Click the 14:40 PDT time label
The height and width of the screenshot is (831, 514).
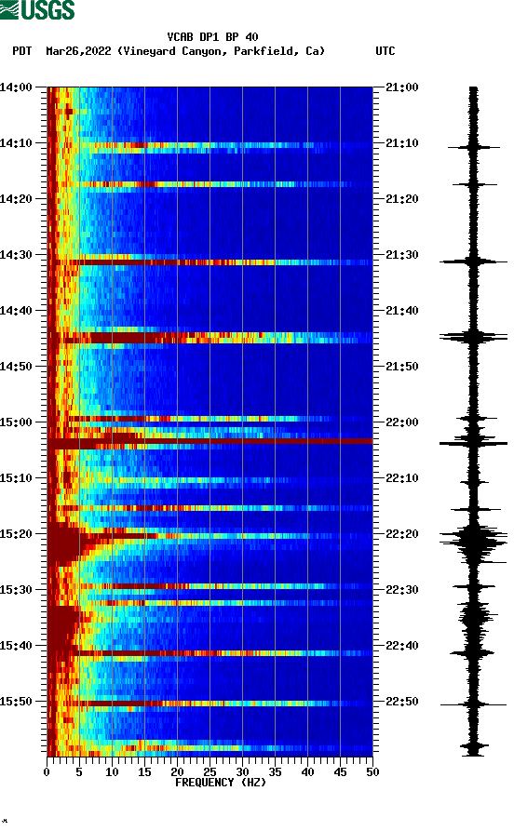pyautogui.click(x=16, y=311)
